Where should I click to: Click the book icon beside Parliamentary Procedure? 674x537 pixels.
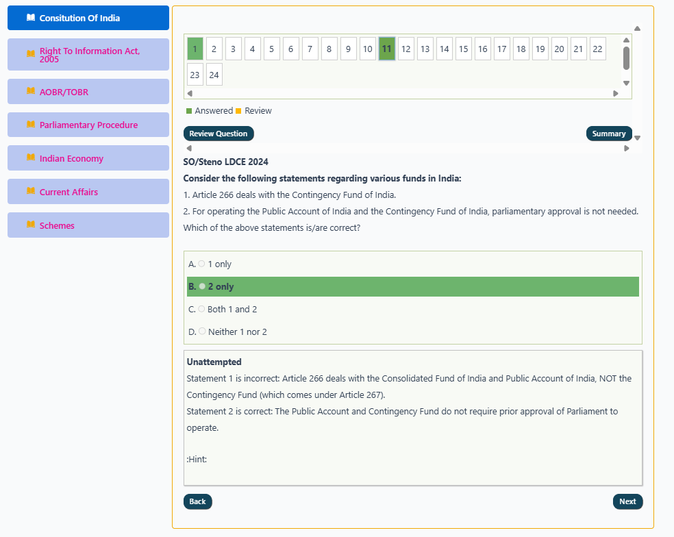point(31,125)
